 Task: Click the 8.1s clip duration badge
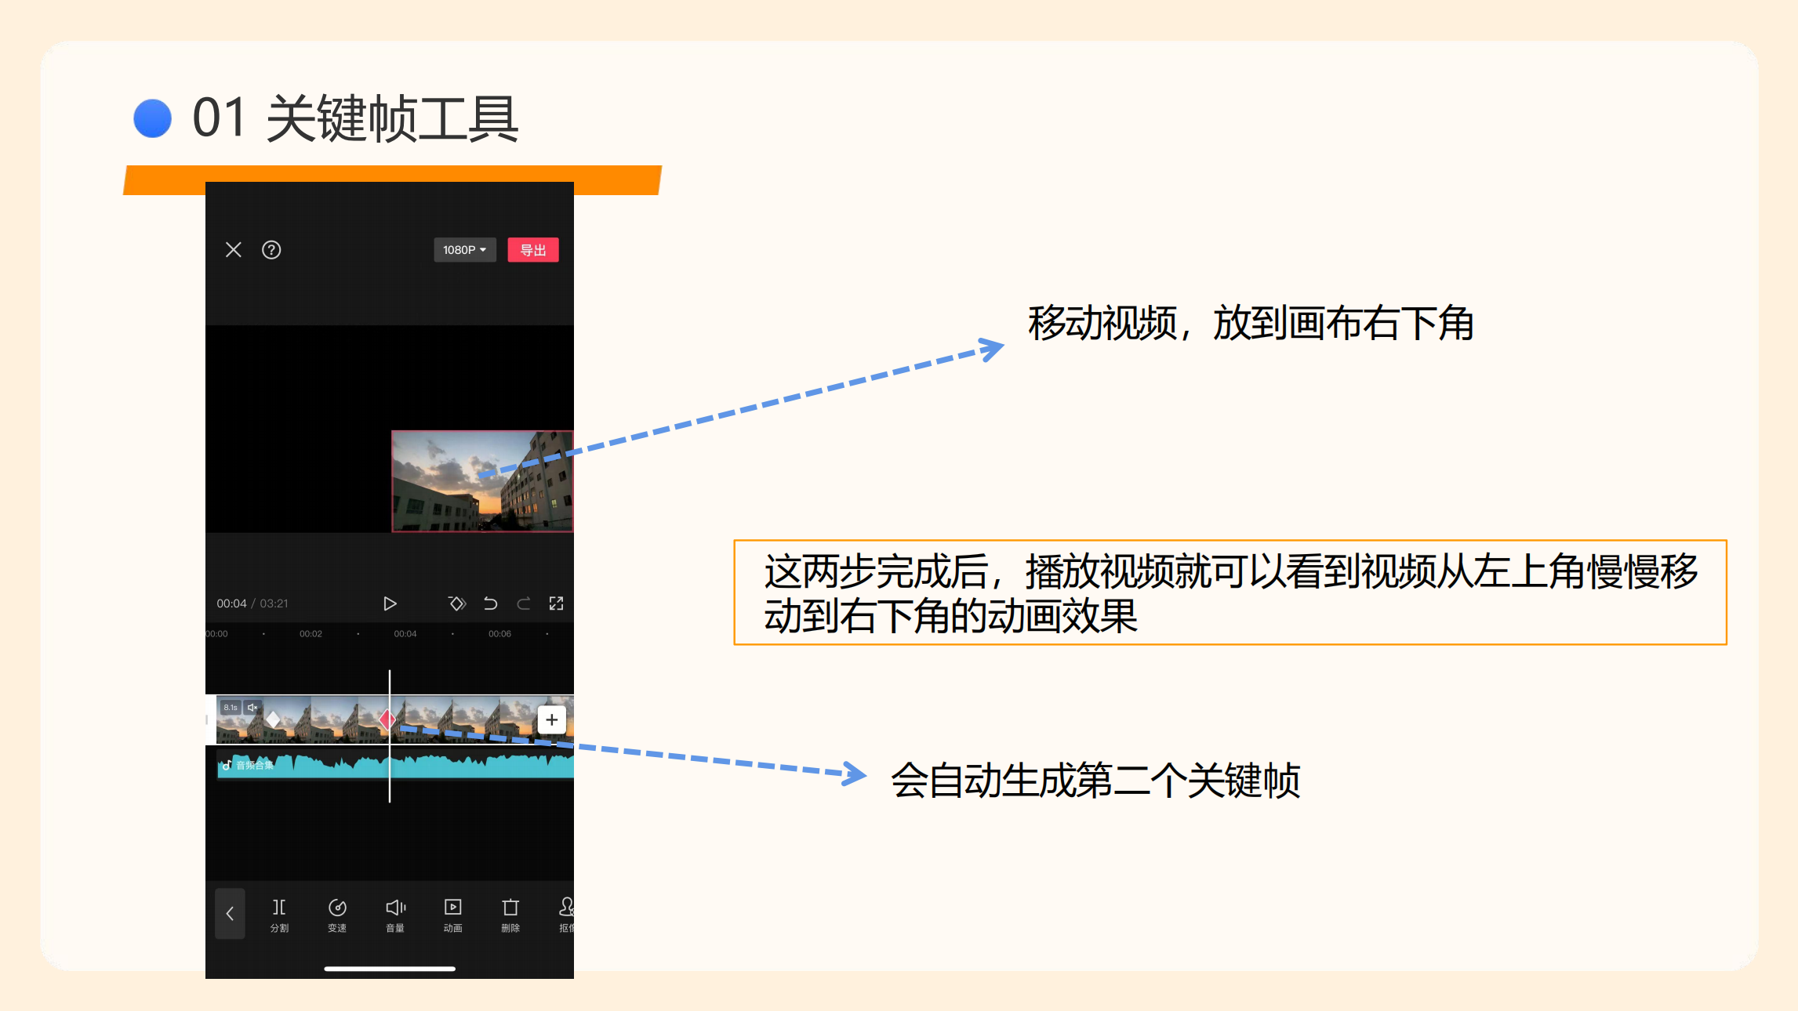231,708
